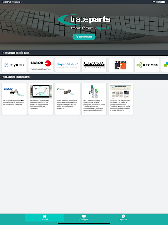Open the Carr Lane Manufacturing news card
Image resolution: width=168 pixels, height=225 pixels.
coord(94,99)
